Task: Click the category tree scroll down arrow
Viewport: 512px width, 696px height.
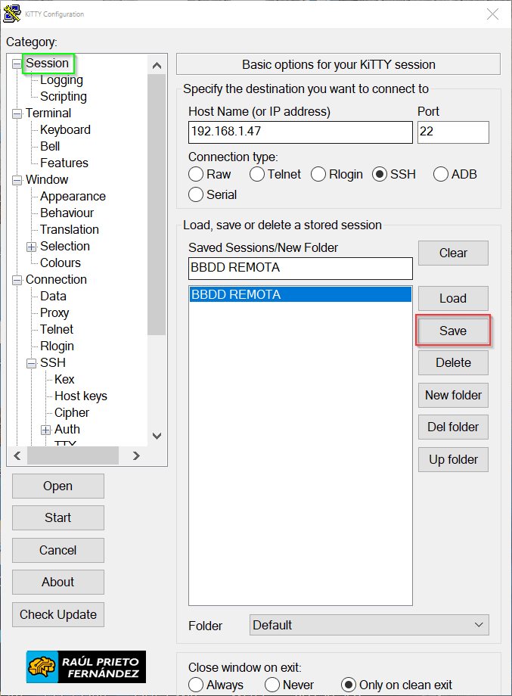Action: pyautogui.click(x=157, y=436)
